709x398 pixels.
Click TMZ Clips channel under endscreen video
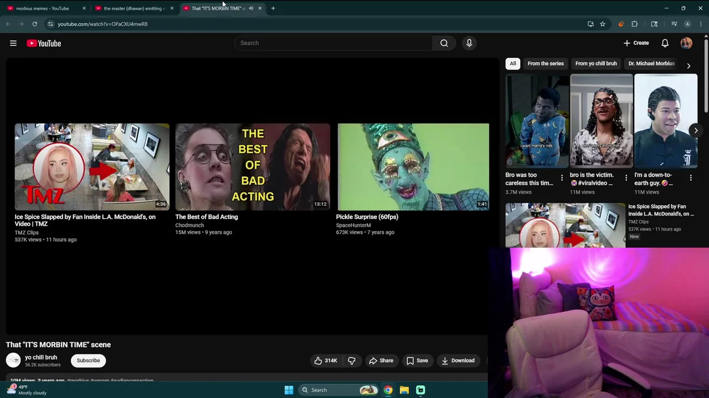pyautogui.click(x=27, y=233)
